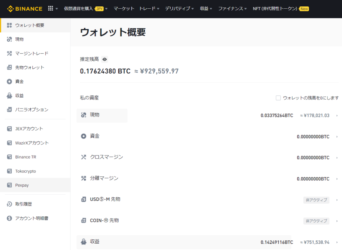Click the 収益 piggy bank sidebar icon
Screen dimensions: 342x250
9,96
